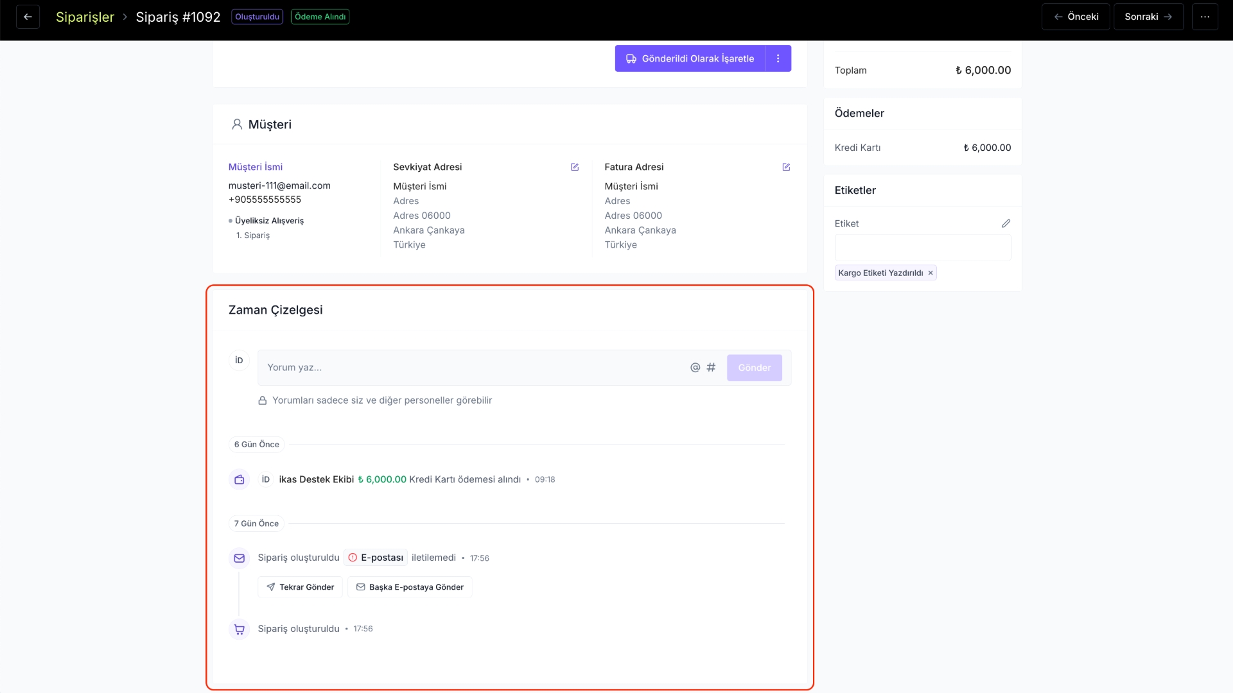Mark order as shipped with Gönderildi Olarak İşaretle
Image resolution: width=1233 pixels, height=693 pixels.
(690, 58)
